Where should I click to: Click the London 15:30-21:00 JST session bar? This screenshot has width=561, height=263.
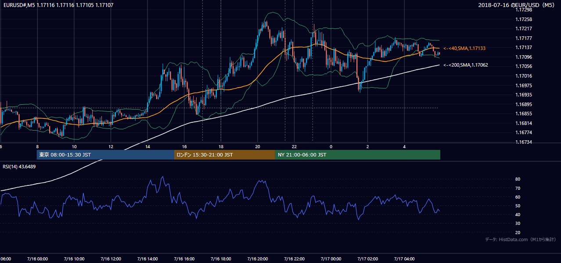[x=225, y=155]
